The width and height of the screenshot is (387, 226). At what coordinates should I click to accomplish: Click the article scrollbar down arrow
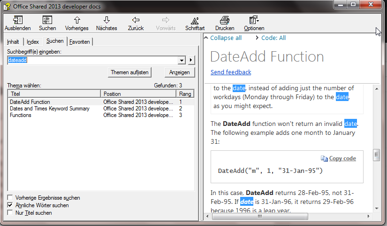376,209
